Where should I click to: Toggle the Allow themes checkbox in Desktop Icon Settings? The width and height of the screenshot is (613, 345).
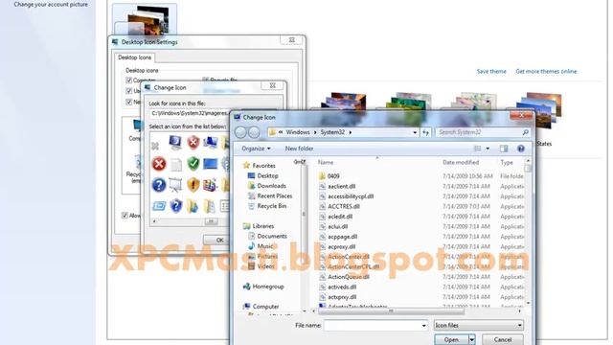(125, 215)
